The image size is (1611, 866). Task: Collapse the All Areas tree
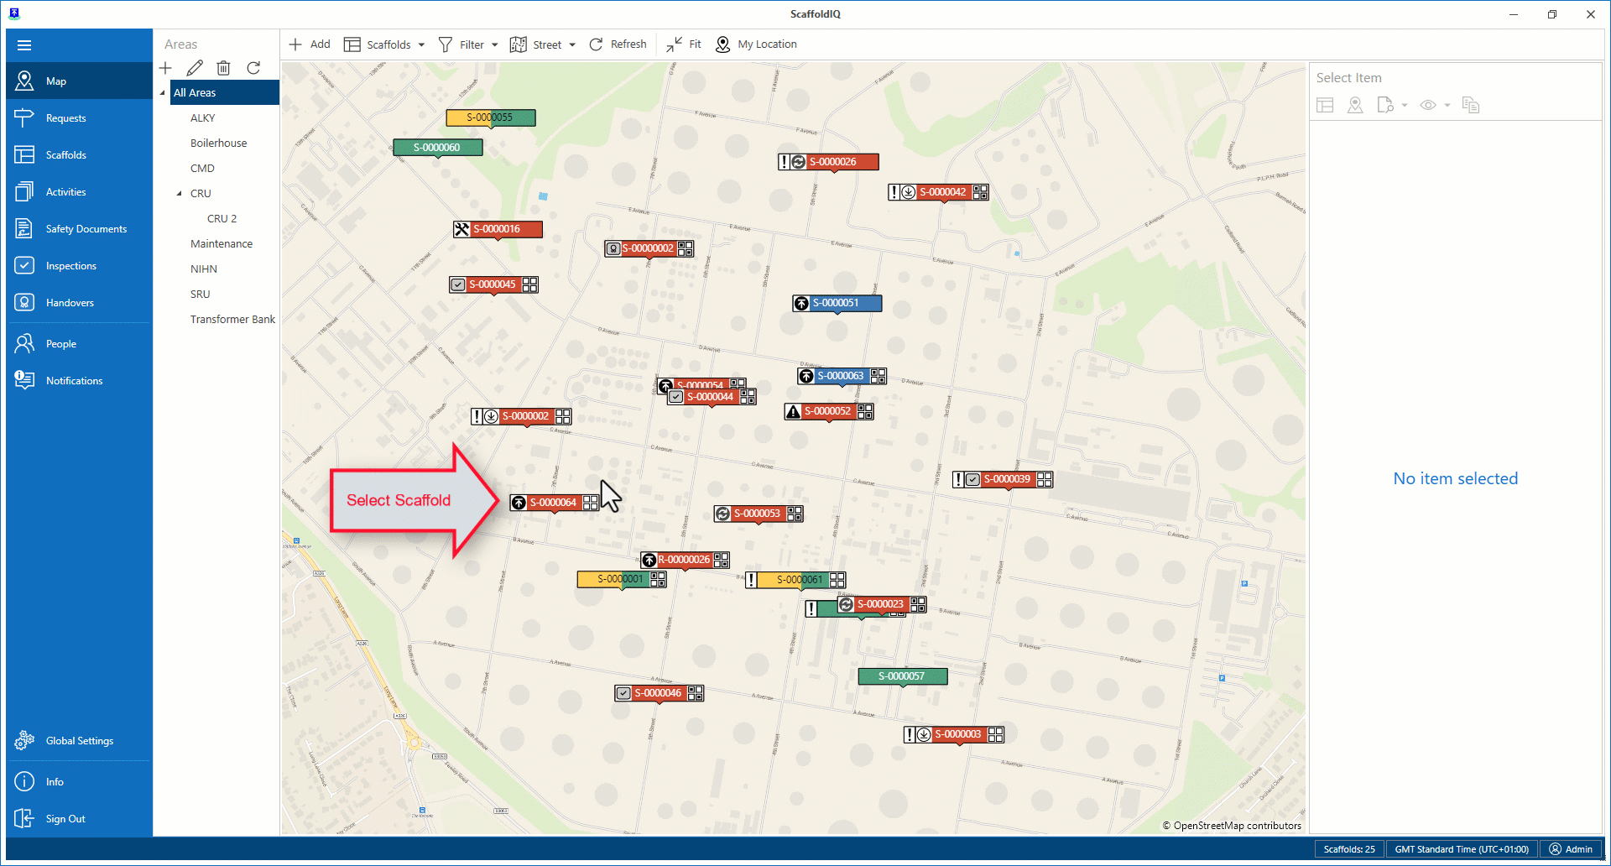click(163, 93)
